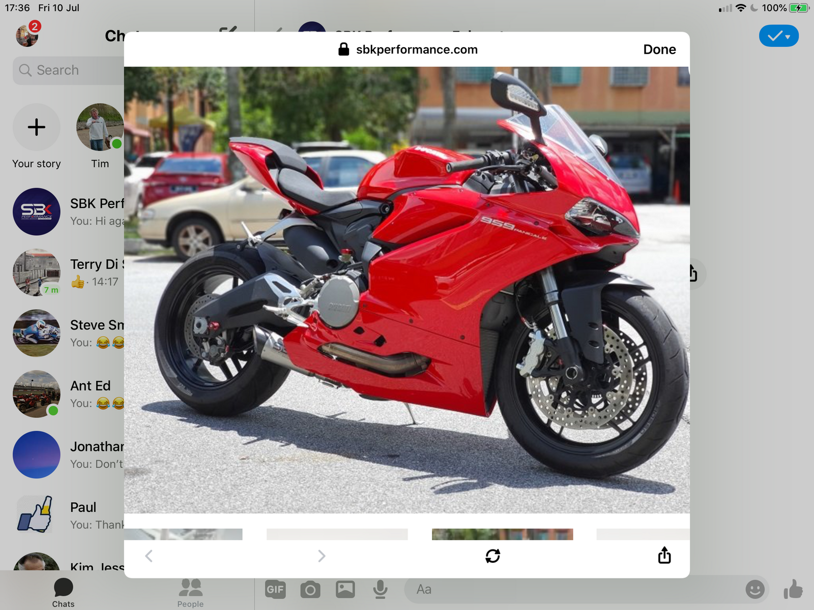Go back in the in-app browser
Viewport: 814px width, 610px height.
[149, 556]
